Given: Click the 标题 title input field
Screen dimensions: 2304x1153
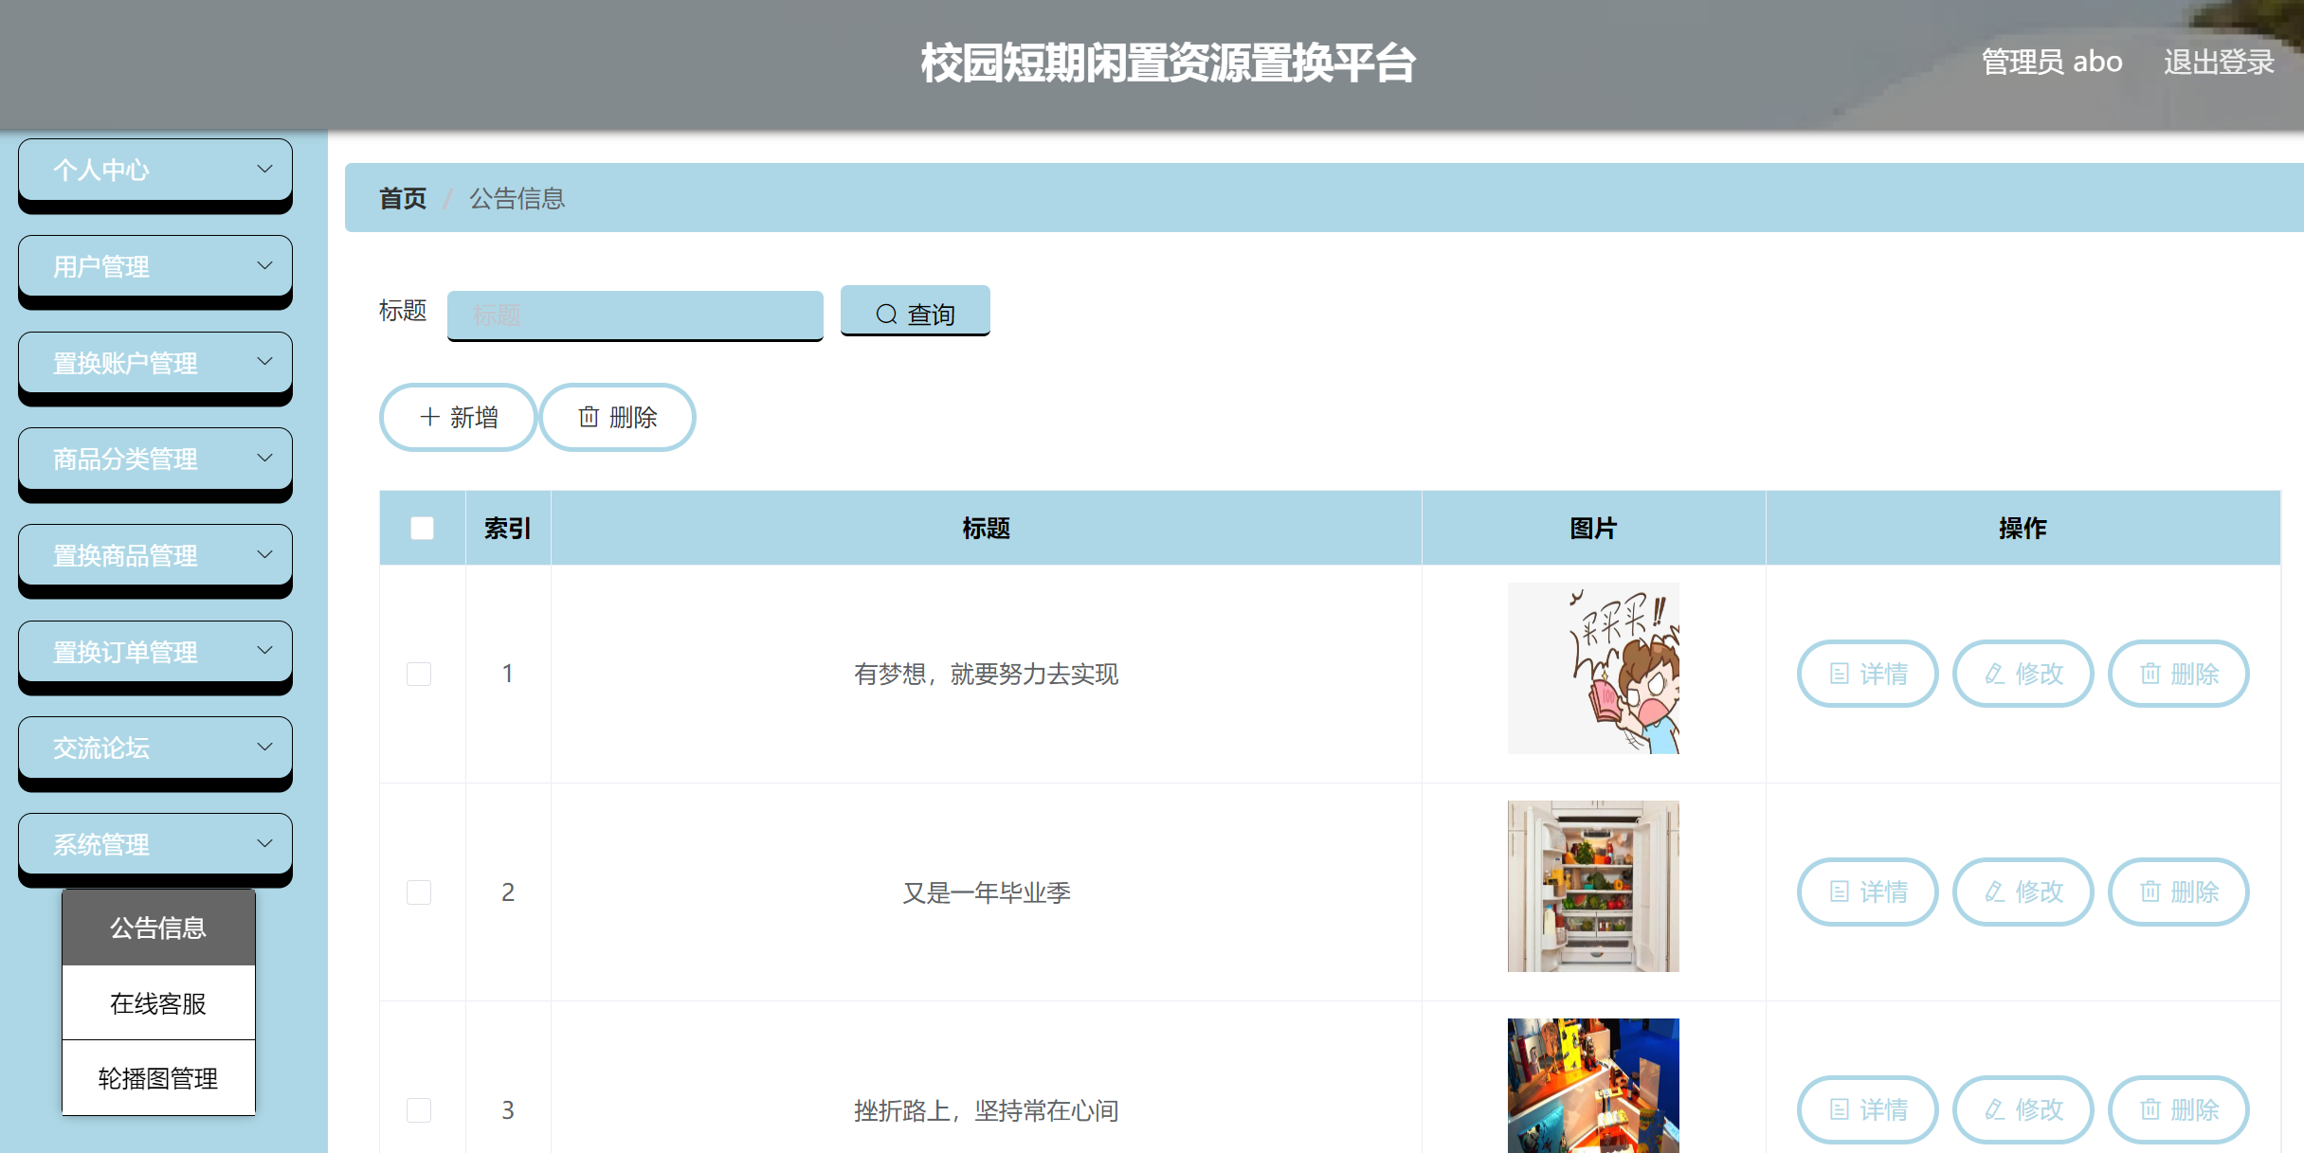Looking at the screenshot, I should pos(635,313).
